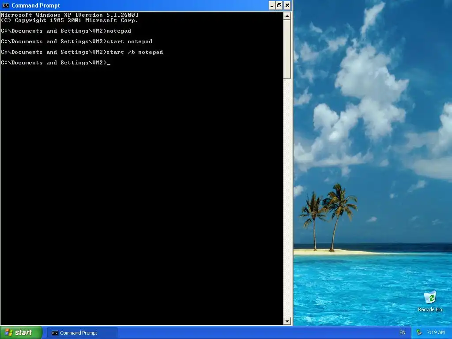This screenshot has width=452, height=339.
Task: Click the last empty prompt line with cursor
Action: (56, 63)
